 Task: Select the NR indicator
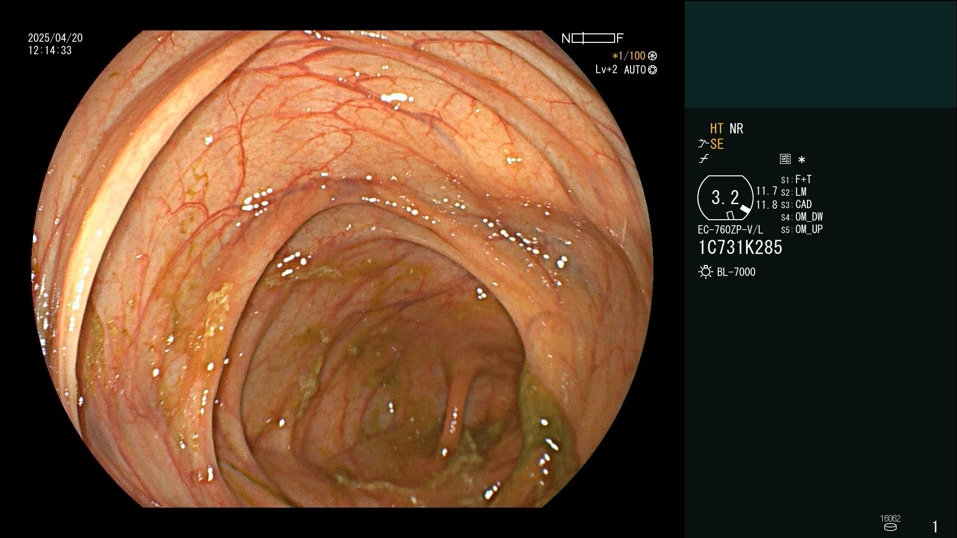pos(736,129)
